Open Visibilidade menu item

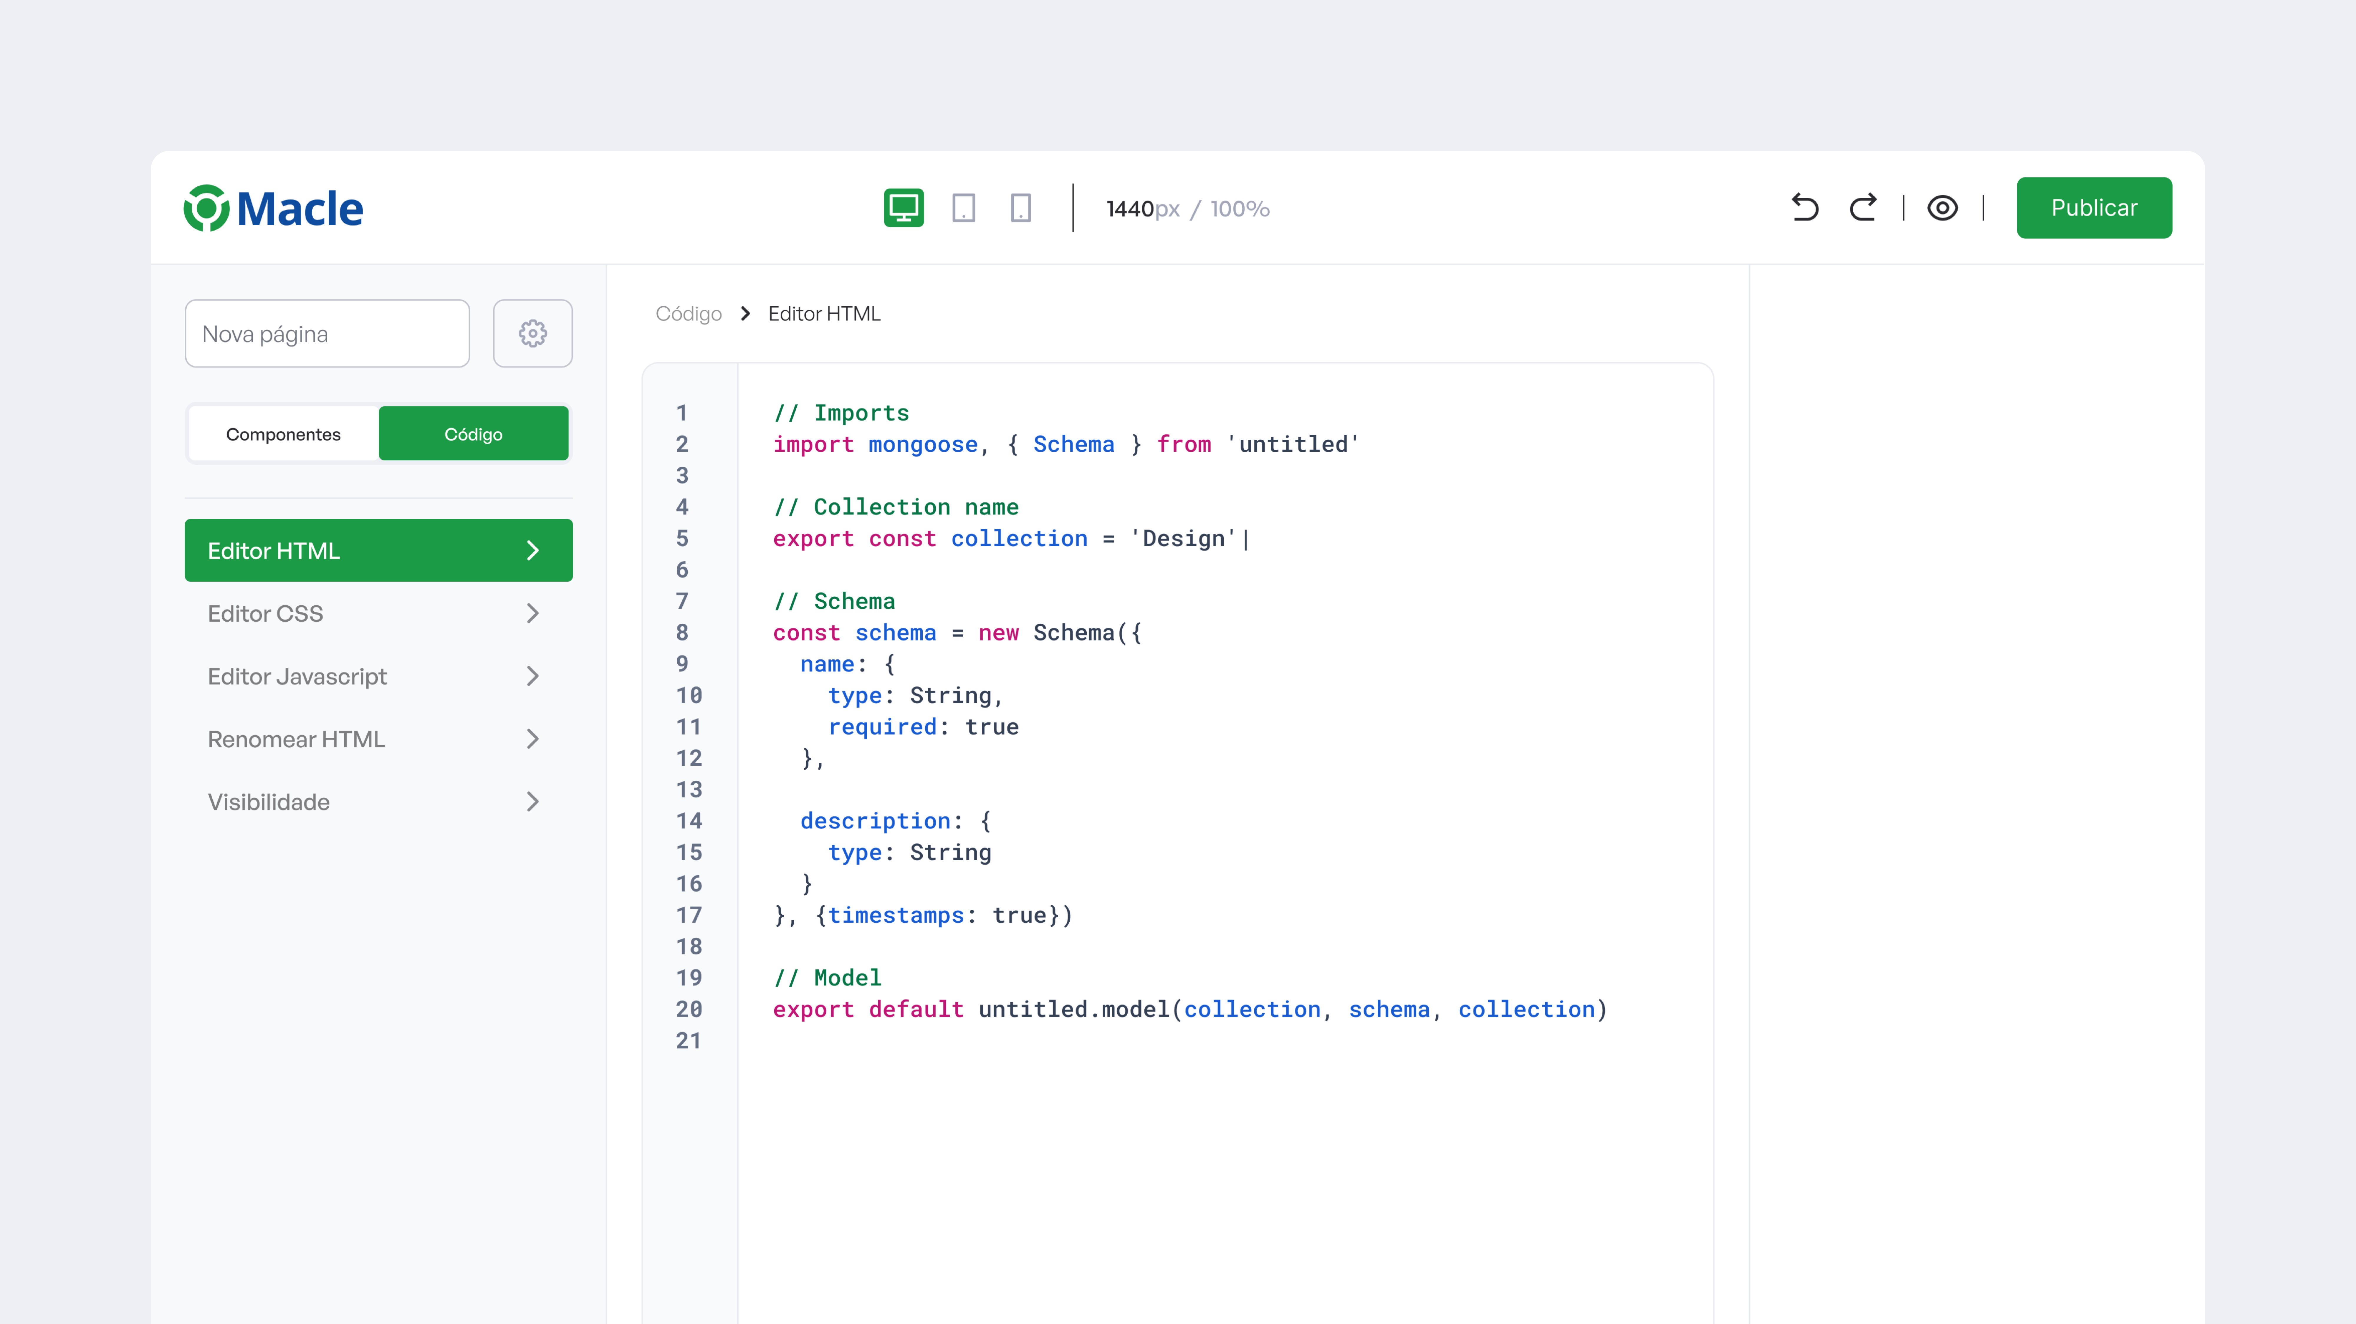pyautogui.click(x=379, y=802)
